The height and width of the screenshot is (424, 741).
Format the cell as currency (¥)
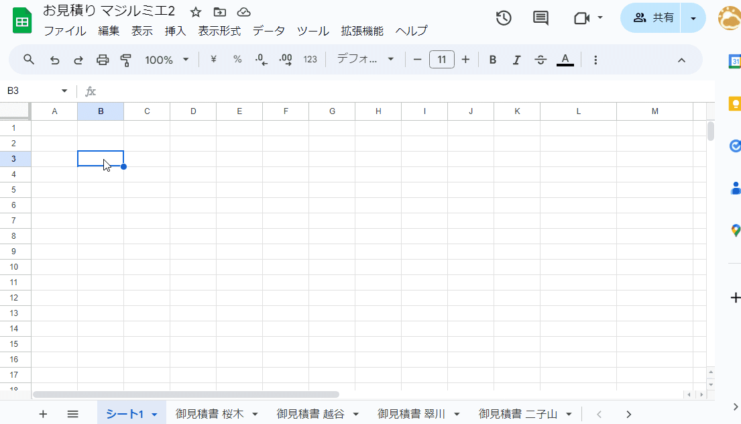pos(214,60)
